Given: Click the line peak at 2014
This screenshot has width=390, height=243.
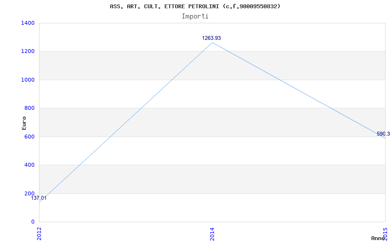Looking at the screenshot, I should pyautogui.click(x=213, y=42).
